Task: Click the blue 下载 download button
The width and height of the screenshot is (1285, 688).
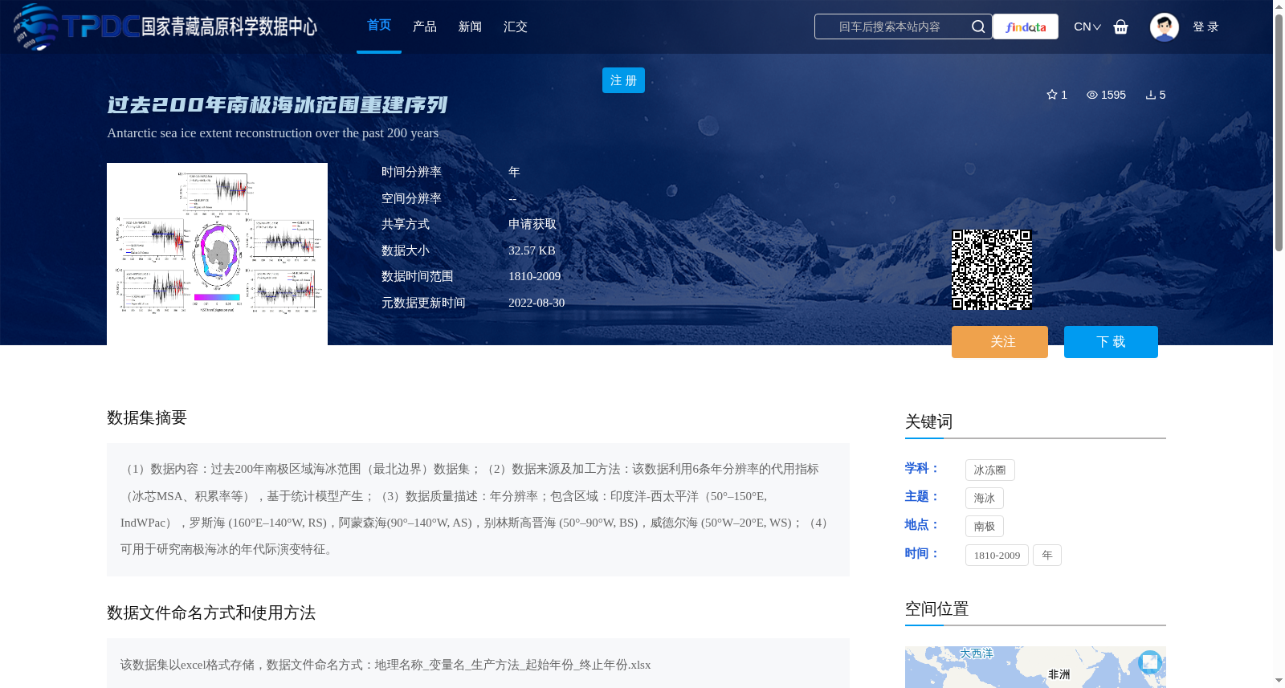Action: point(1111,342)
